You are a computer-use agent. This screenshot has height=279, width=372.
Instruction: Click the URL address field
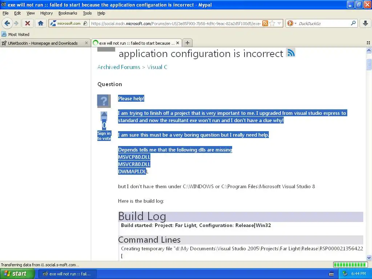[x=175, y=23]
